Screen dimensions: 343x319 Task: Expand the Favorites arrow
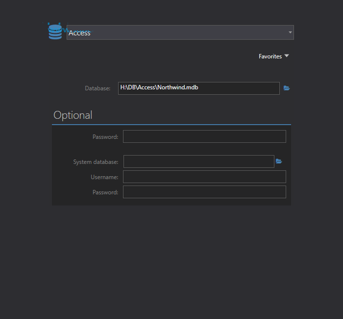pos(287,56)
